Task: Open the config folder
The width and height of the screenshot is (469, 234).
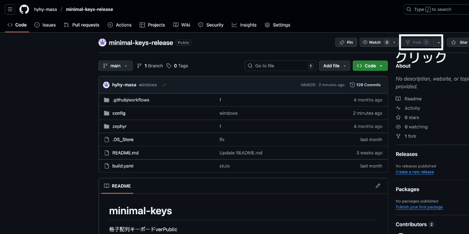Action: pos(119,113)
